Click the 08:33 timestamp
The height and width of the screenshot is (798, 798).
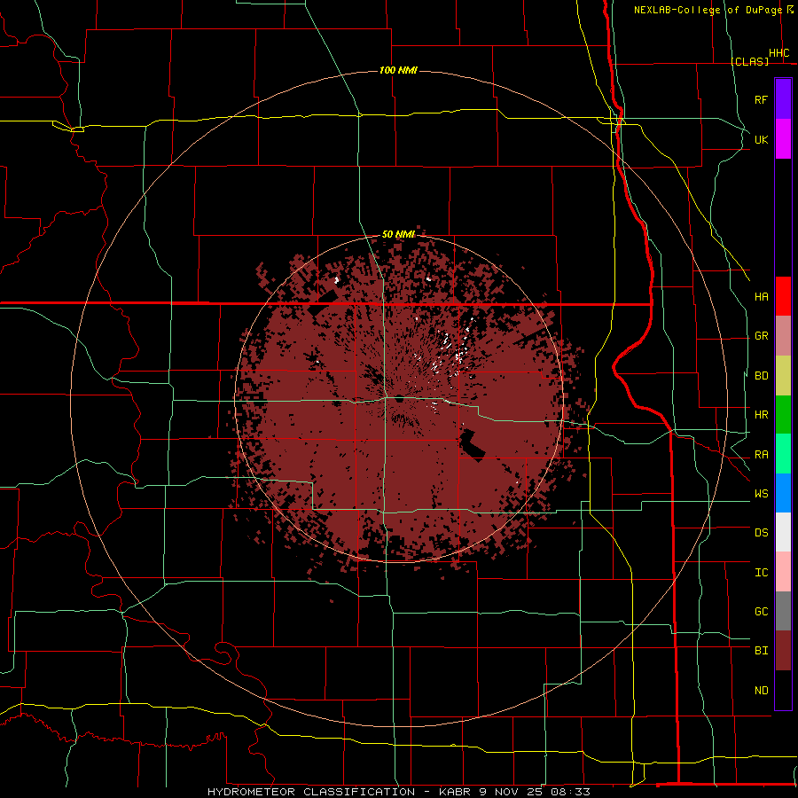point(571,792)
